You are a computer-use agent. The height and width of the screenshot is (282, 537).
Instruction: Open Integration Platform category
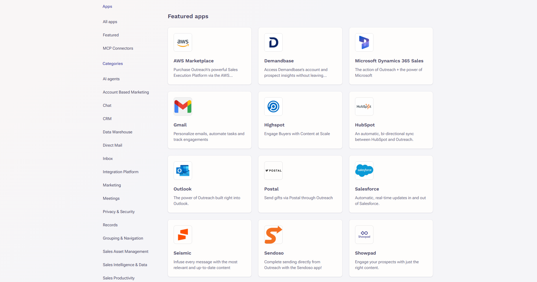pos(121,172)
